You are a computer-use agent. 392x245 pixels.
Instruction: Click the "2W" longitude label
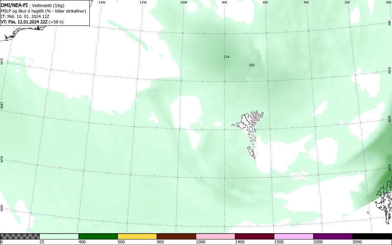click(347, 2)
